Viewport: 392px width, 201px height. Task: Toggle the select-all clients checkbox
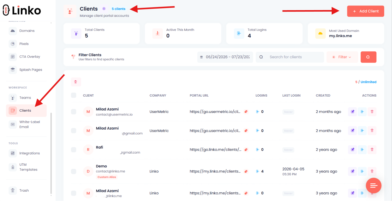74,95
